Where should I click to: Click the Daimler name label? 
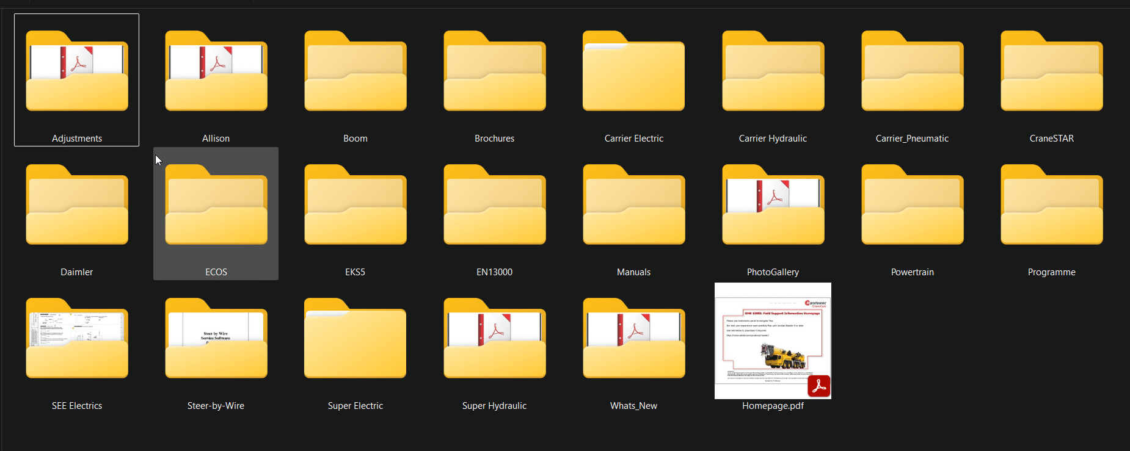pyautogui.click(x=77, y=272)
